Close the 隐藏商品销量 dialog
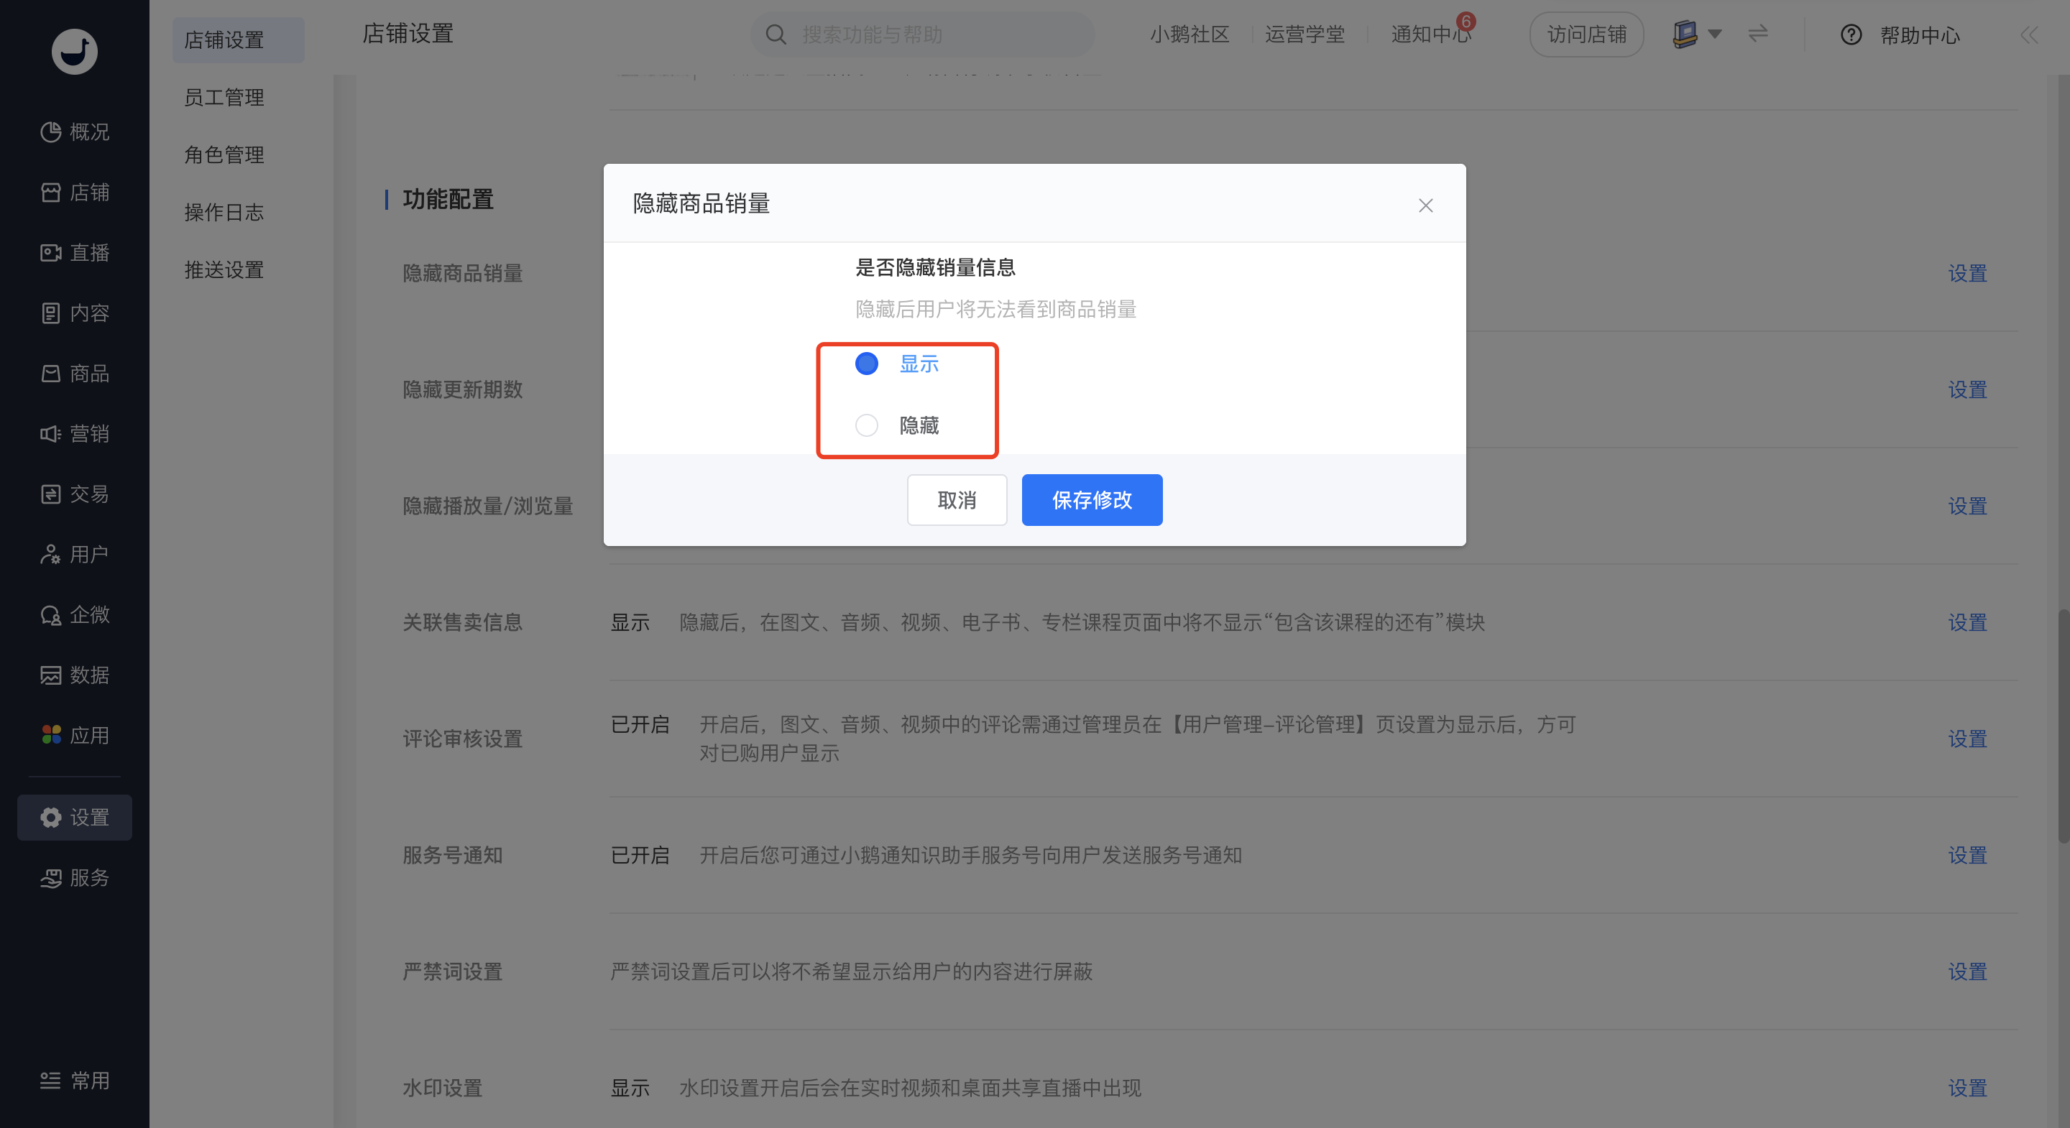The width and height of the screenshot is (2070, 1128). (1425, 205)
